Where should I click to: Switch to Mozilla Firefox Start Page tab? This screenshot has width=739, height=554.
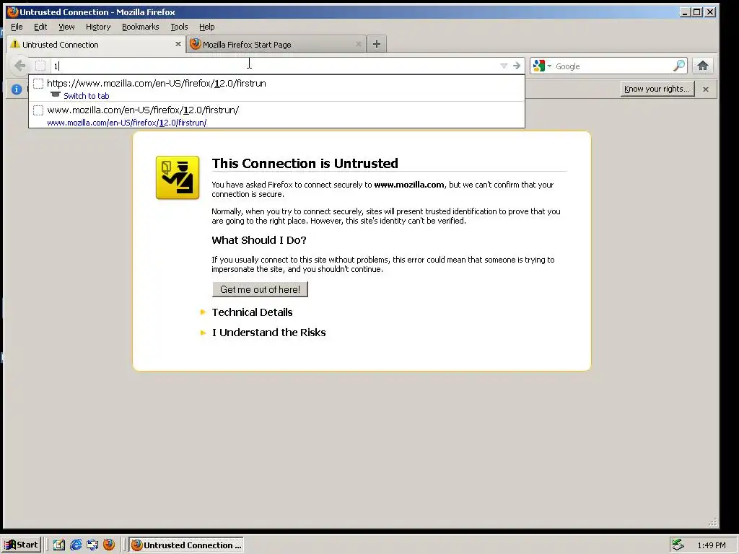click(276, 44)
